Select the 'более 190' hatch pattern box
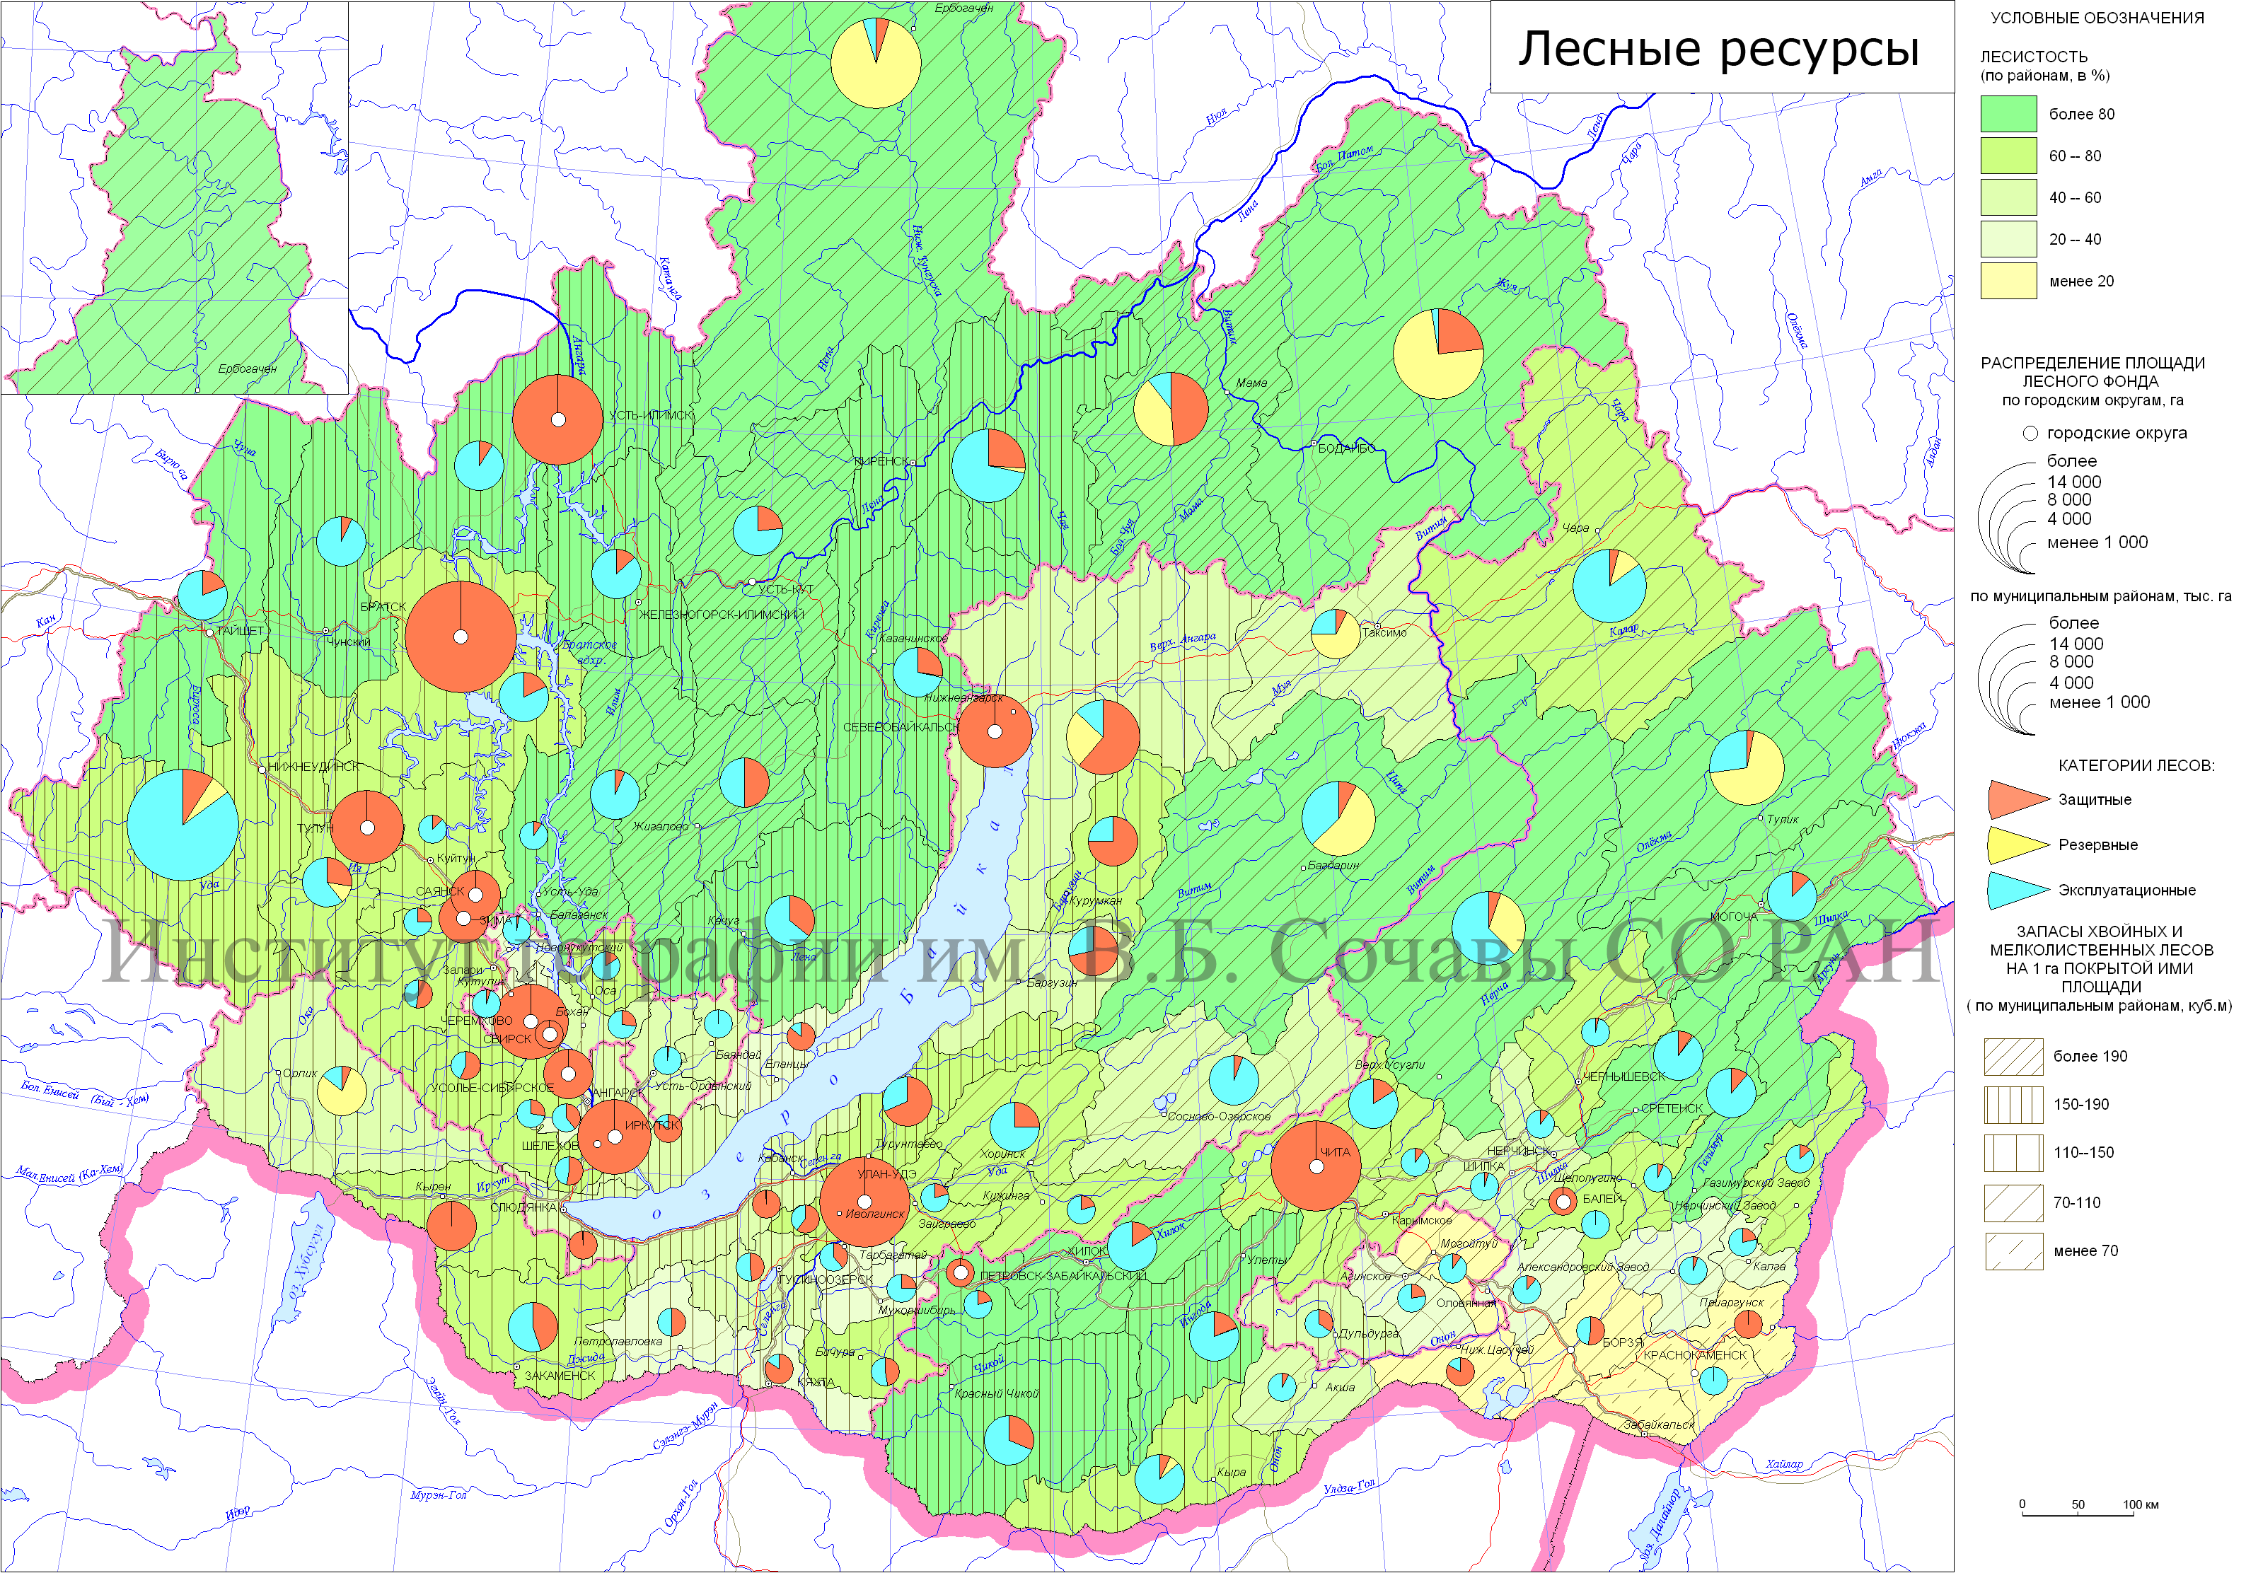The height and width of the screenshot is (1573, 2246). point(2013,1057)
